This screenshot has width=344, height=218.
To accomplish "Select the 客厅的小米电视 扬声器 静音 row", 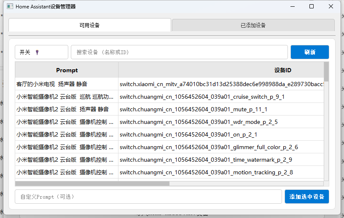I will 67,84.
